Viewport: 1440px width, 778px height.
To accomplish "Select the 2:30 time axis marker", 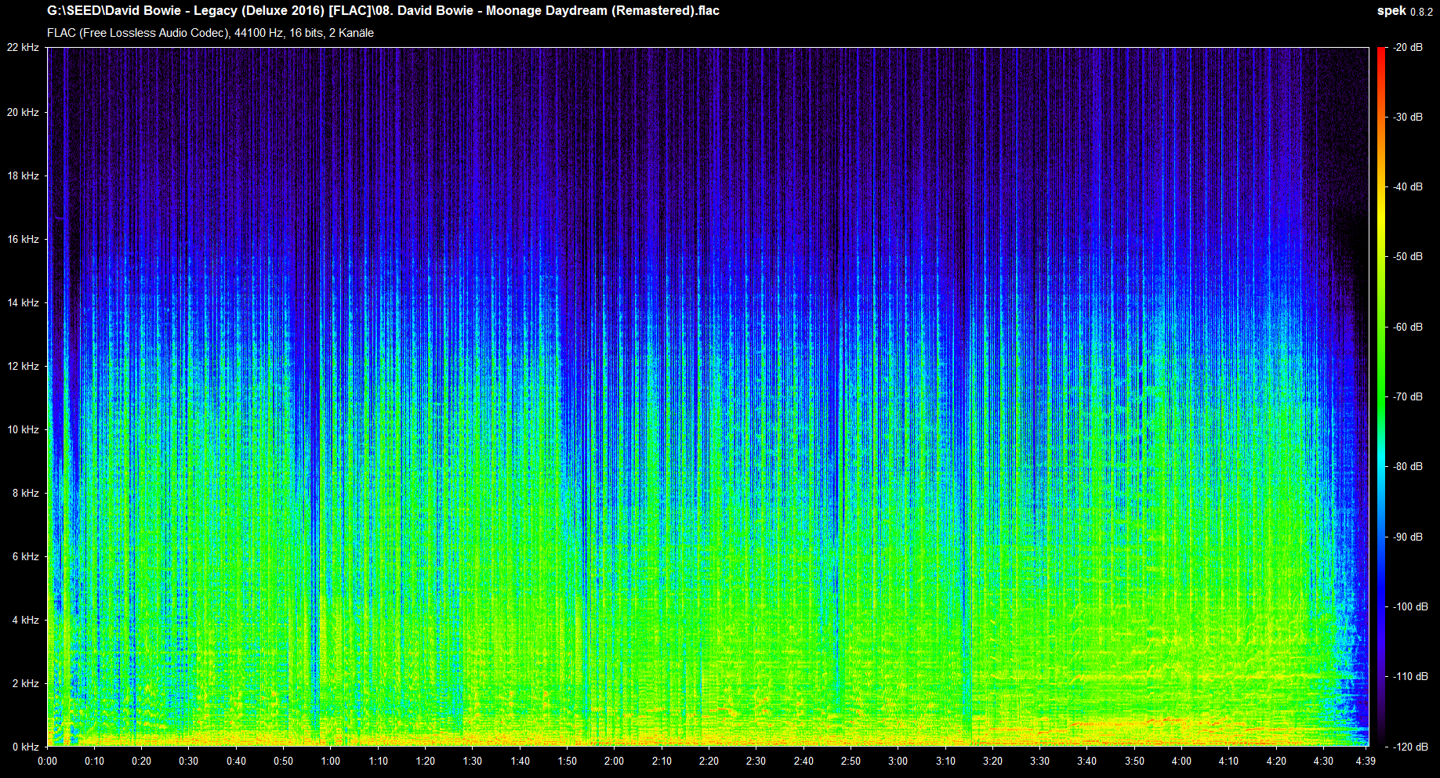I will click(756, 761).
